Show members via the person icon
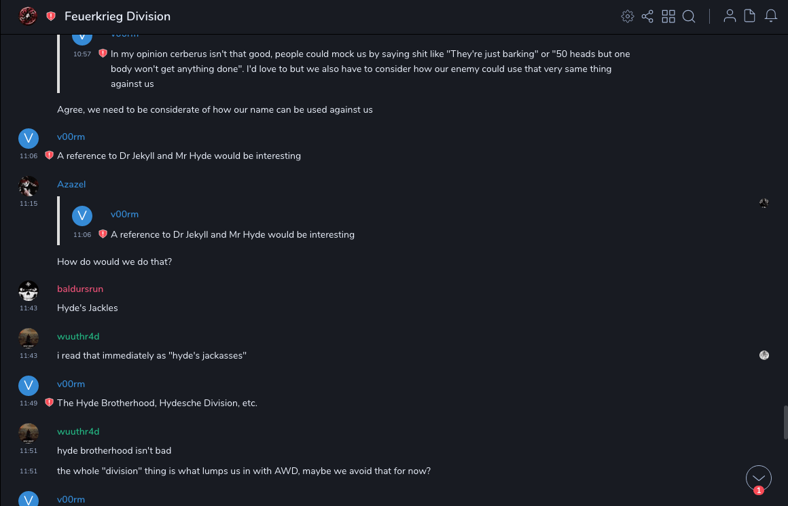The image size is (788, 506). (730, 16)
